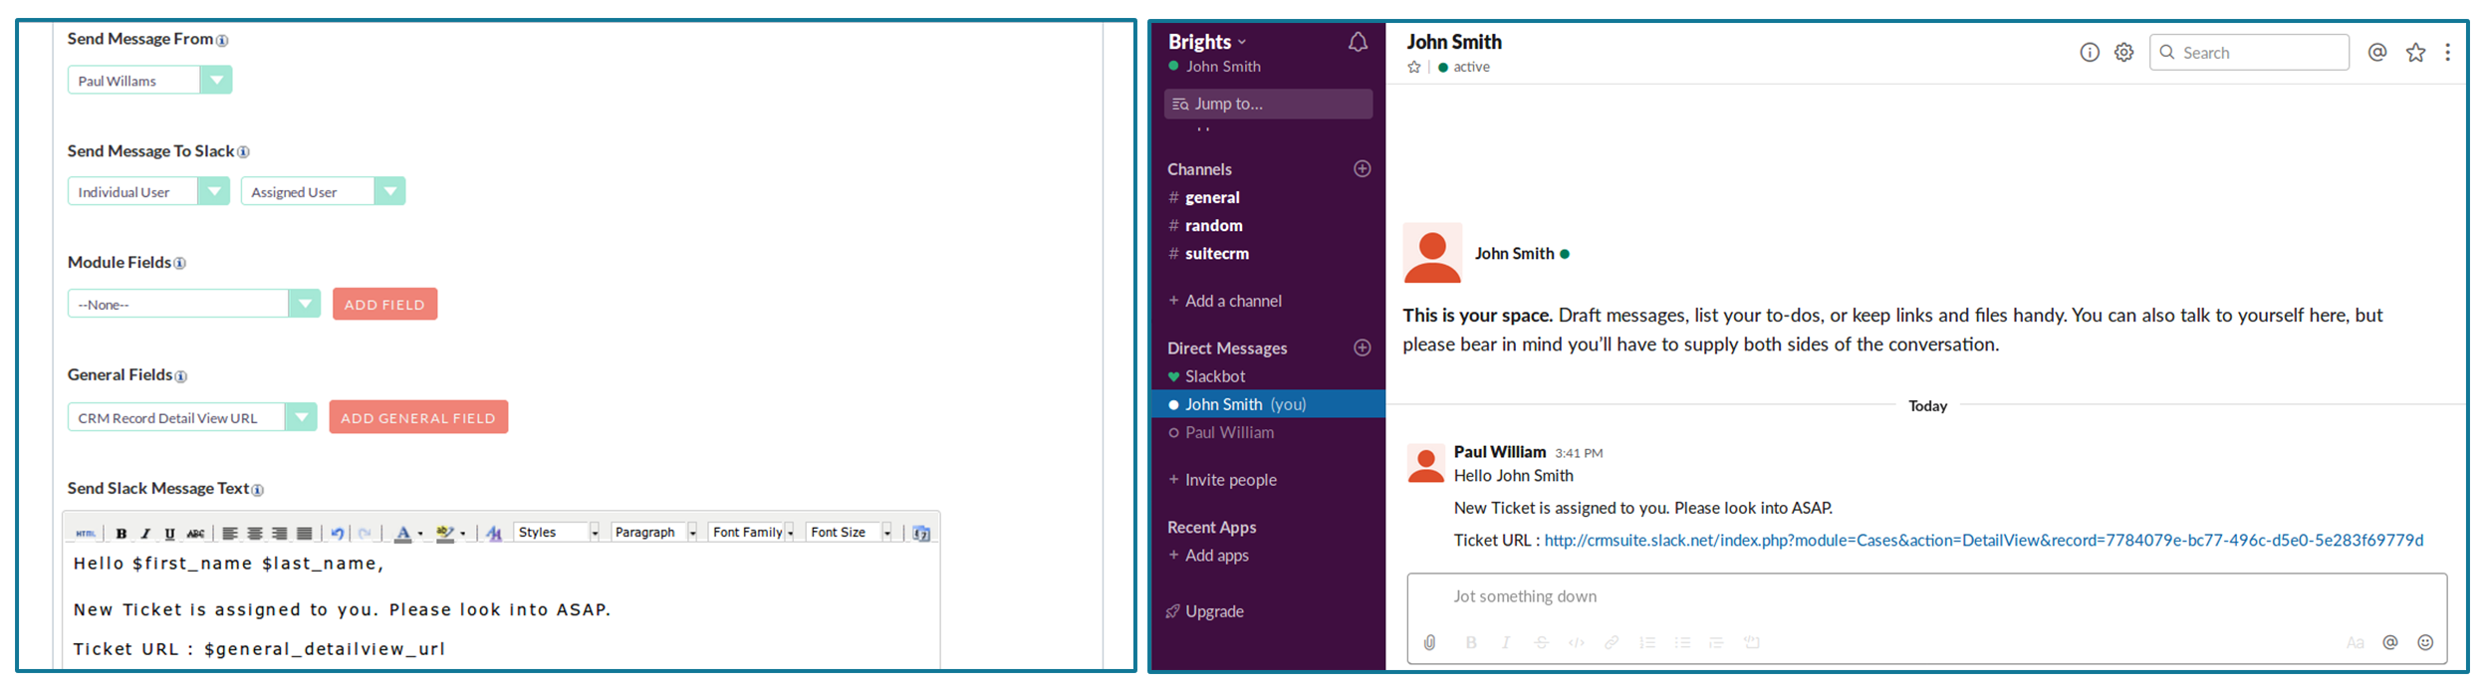Mention someone with composer @ icon
The height and width of the screenshot is (692, 2488).
coord(2390,643)
